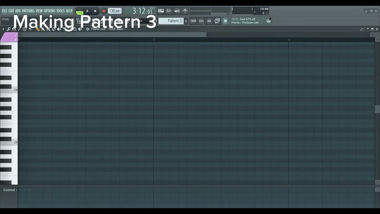This screenshot has width=380, height=214.
Task: Click the down arrow of vertical scrollbar
Action: pyautogui.click(x=377, y=182)
